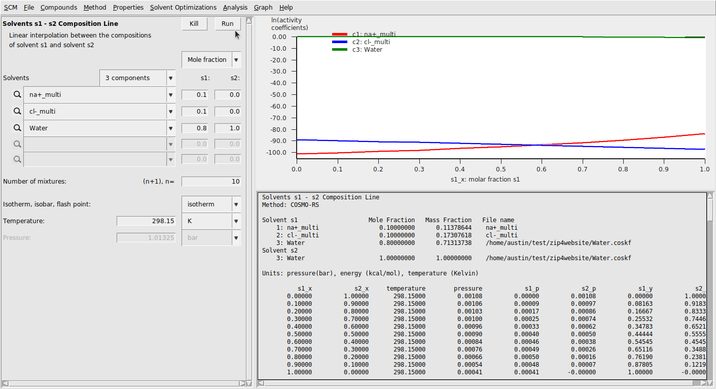Click the search icon beside na+_multi
This screenshot has height=389, width=716.
(x=17, y=95)
